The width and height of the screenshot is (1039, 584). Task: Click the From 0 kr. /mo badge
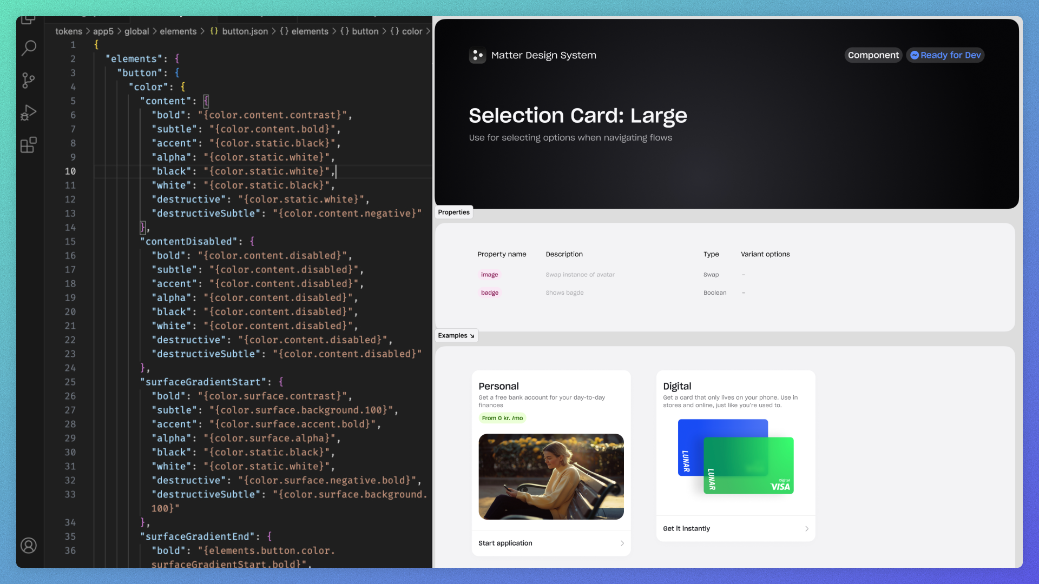pyautogui.click(x=502, y=418)
